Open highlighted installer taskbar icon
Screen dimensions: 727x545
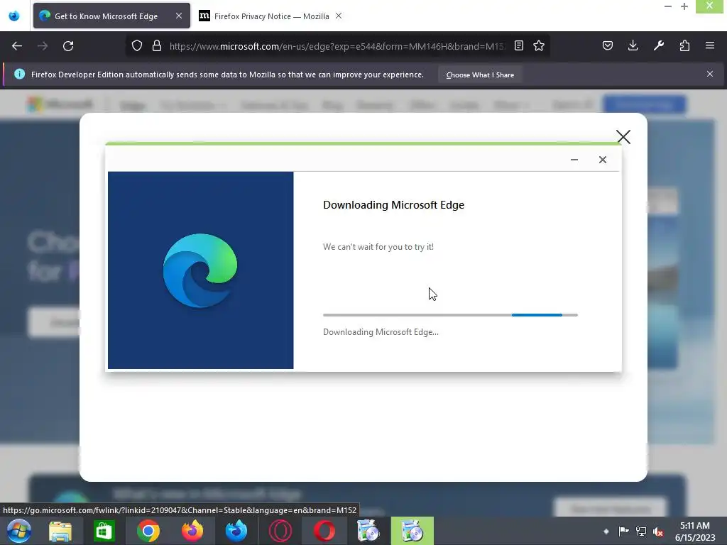click(412, 531)
